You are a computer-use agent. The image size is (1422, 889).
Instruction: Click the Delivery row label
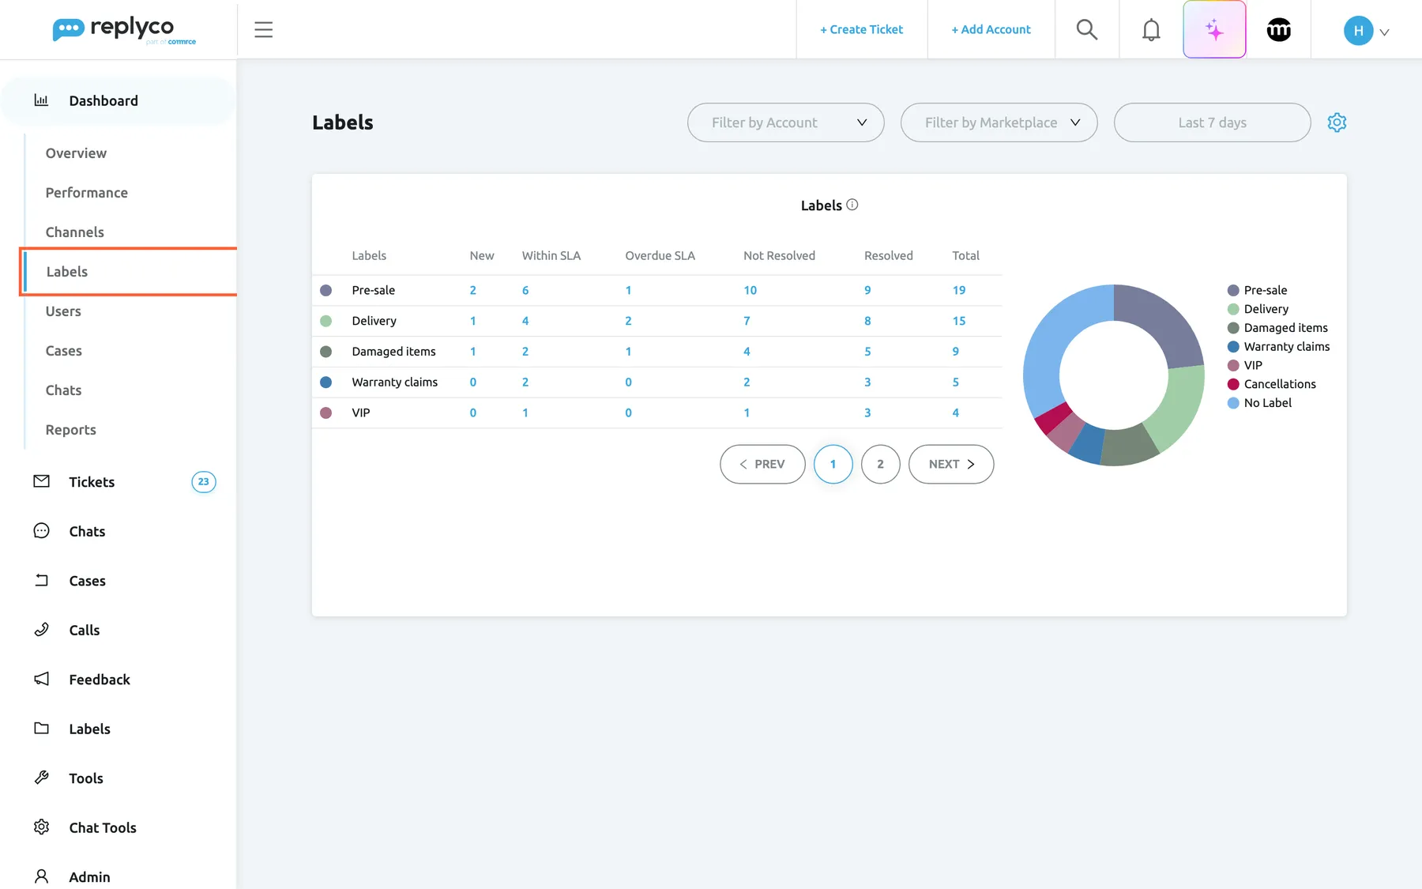(x=374, y=321)
